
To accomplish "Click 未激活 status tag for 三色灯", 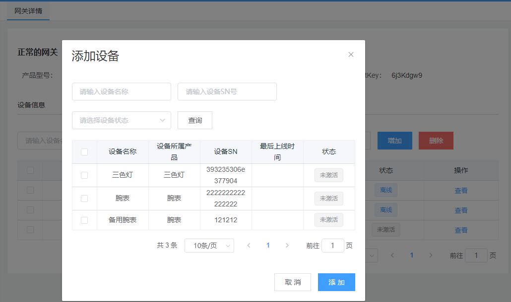I will click(x=328, y=175).
